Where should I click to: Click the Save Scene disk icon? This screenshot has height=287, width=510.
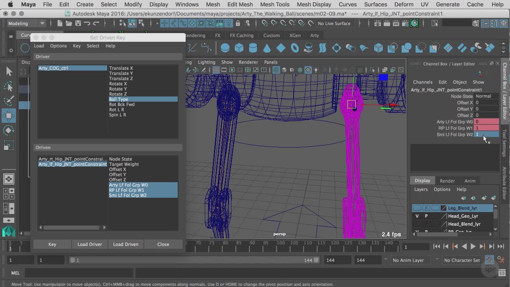tap(77, 24)
